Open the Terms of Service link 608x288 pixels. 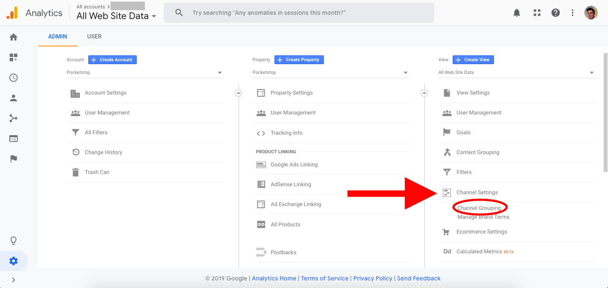click(325, 278)
